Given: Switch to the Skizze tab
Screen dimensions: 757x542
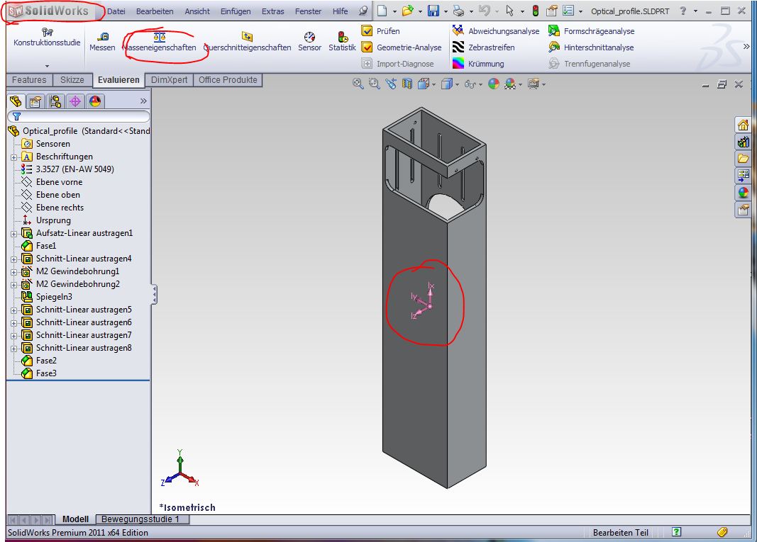Looking at the screenshot, I should pos(72,80).
